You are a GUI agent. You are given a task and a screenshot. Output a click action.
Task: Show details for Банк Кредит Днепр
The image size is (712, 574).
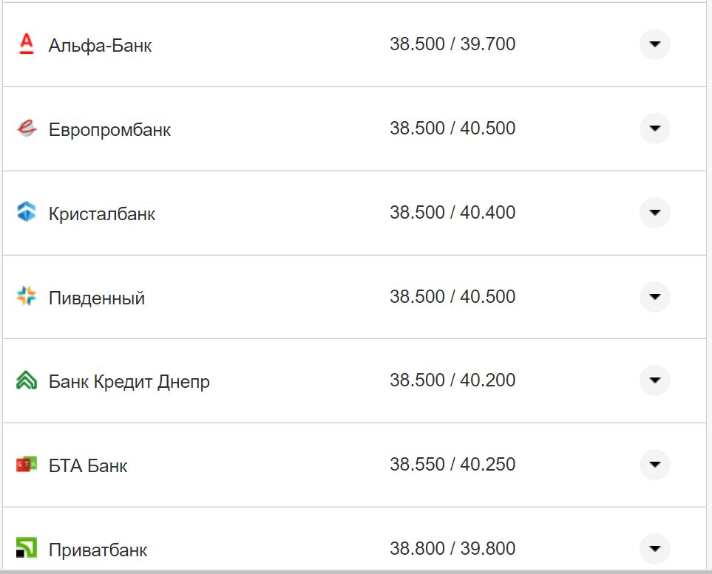pos(654,380)
